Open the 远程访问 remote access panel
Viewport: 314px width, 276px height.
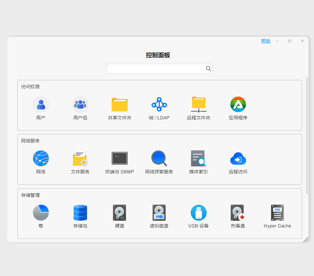[x=238, y=162]
